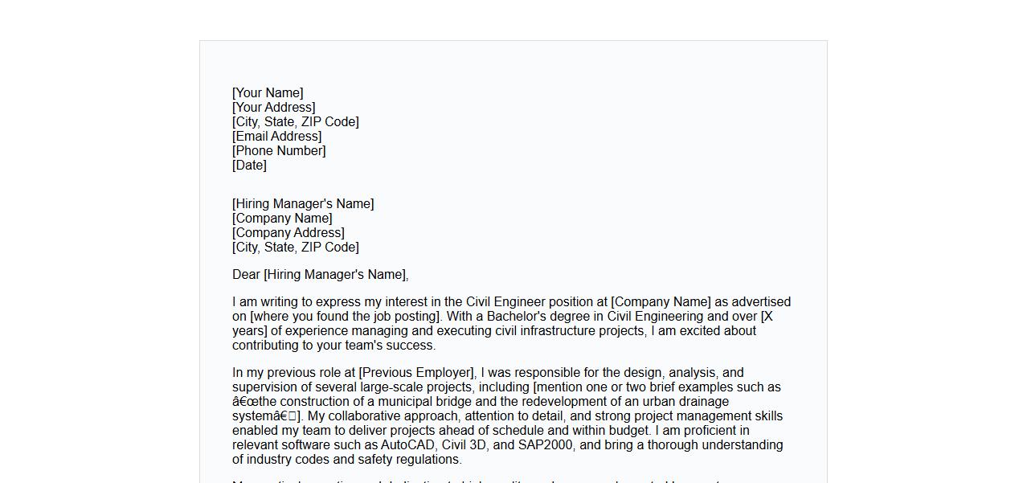Click the [Date] placeholder line
Image resolution: width=1027 pixels, height=483 pixels.
click(x=249, y=166)
